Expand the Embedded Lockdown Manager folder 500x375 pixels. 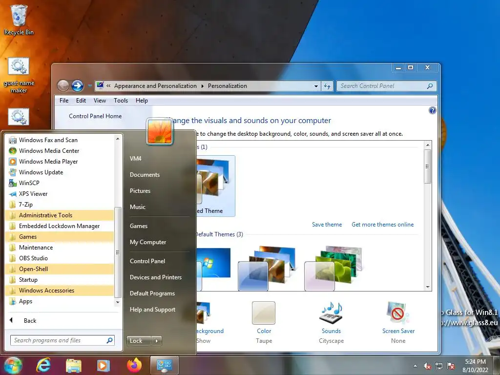tap(60, 226)
